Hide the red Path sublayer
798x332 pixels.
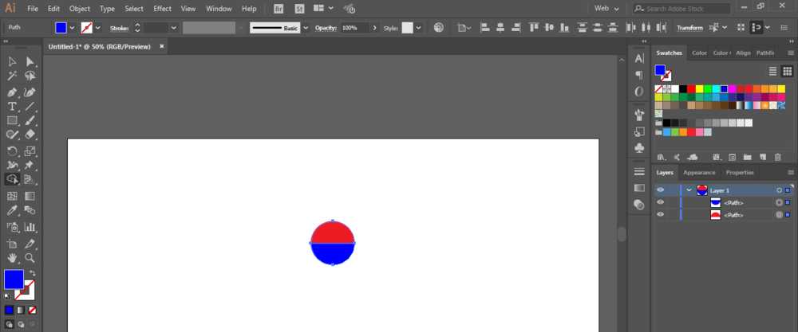pyautogui.click(x=661, y=215)
